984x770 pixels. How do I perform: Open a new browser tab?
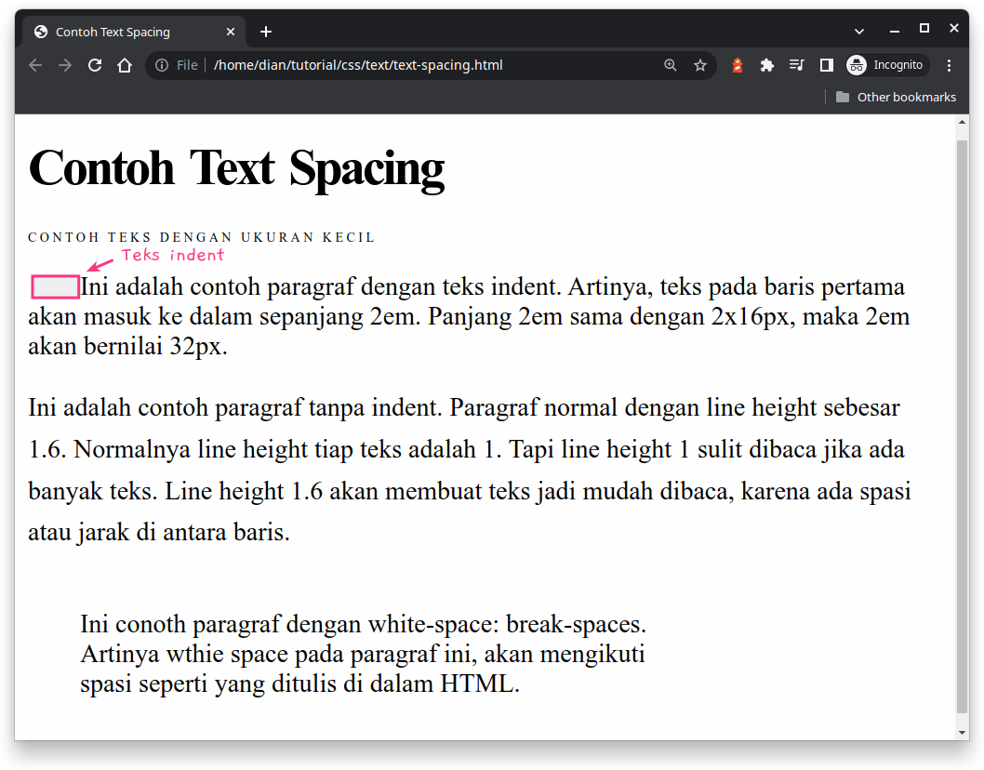click(x=265, y=31)
